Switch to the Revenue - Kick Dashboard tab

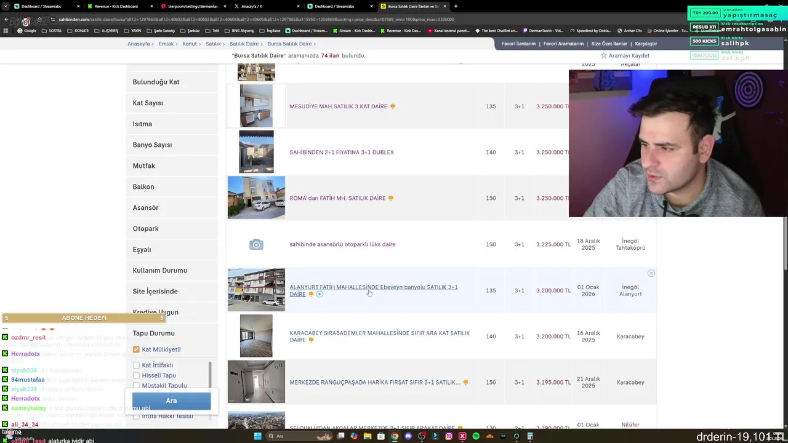coord(120,6)
